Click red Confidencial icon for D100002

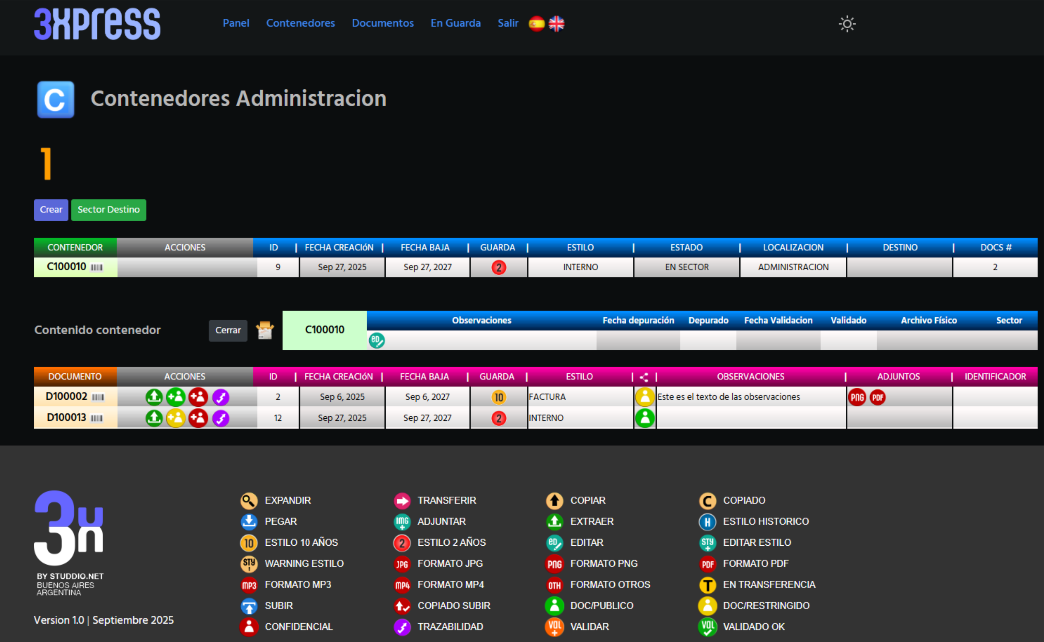(198, 398)
